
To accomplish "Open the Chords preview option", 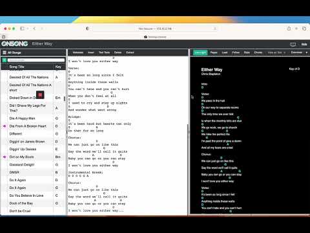I will coord(258,52).
